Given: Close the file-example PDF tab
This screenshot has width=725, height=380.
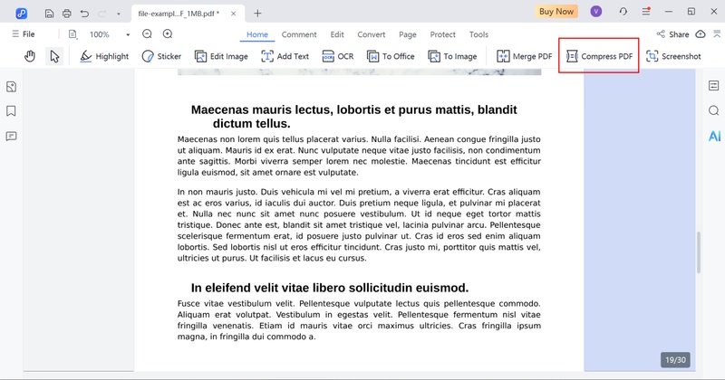Looking at the screenshot, I should 234,14.
